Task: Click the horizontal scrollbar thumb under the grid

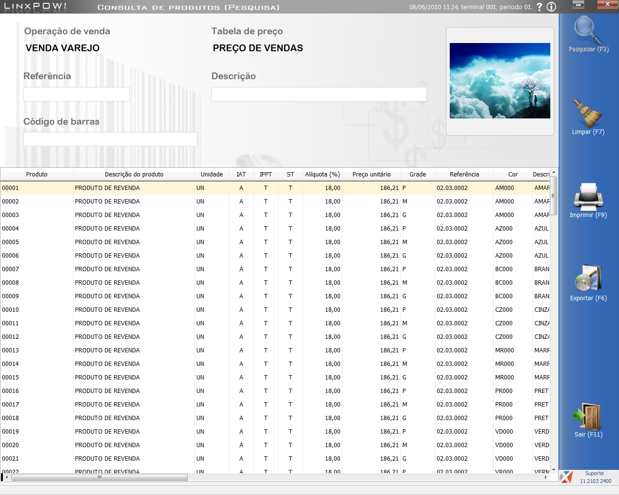Action: click(x=100, y=478)
